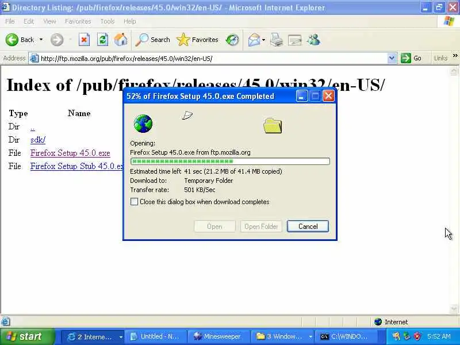The width and height of the screenshot is (460, 345).
Task: Click the page scrollbar down arrow
Action: pyautogui.click(x=454, y=308)
